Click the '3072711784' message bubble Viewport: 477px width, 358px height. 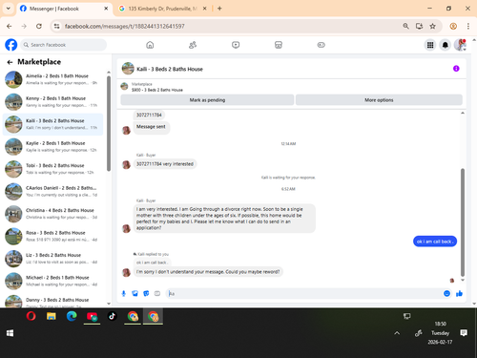click(x=149, y=115)
